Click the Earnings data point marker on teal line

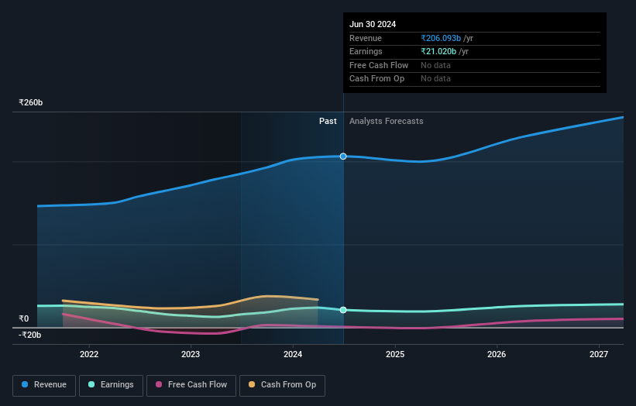pyautogui.click(x=343, y=310)
